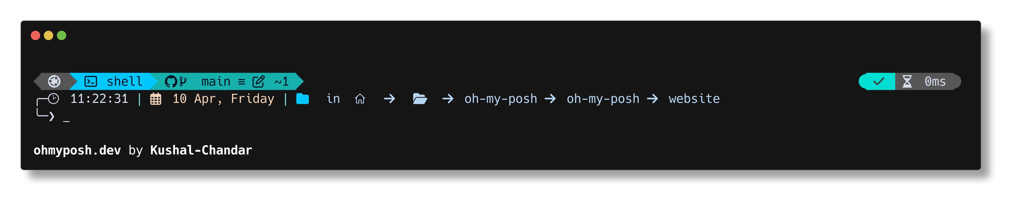Image resolution: width=1010 pixels, height=199 pixels.
Task: Open the ohmyposh.dev link
Action: click(x=77, y=151)
